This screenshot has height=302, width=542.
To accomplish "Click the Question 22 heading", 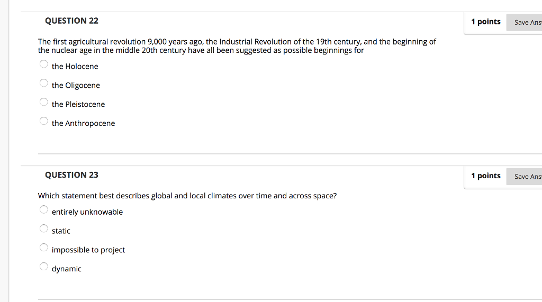I will (71, 21).
